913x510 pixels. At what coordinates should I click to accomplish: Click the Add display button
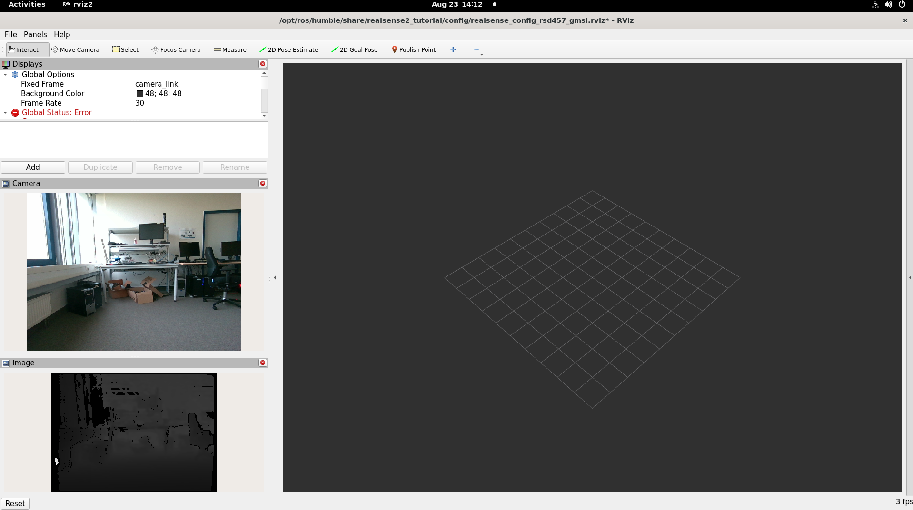pos(33,167)
